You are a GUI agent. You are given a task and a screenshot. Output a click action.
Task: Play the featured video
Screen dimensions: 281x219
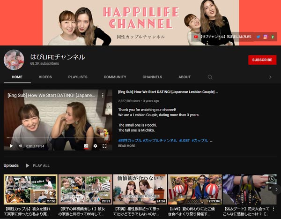(x=11, y=146)
